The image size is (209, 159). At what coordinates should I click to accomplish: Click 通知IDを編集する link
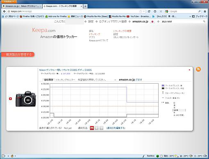tap(116, 128)
